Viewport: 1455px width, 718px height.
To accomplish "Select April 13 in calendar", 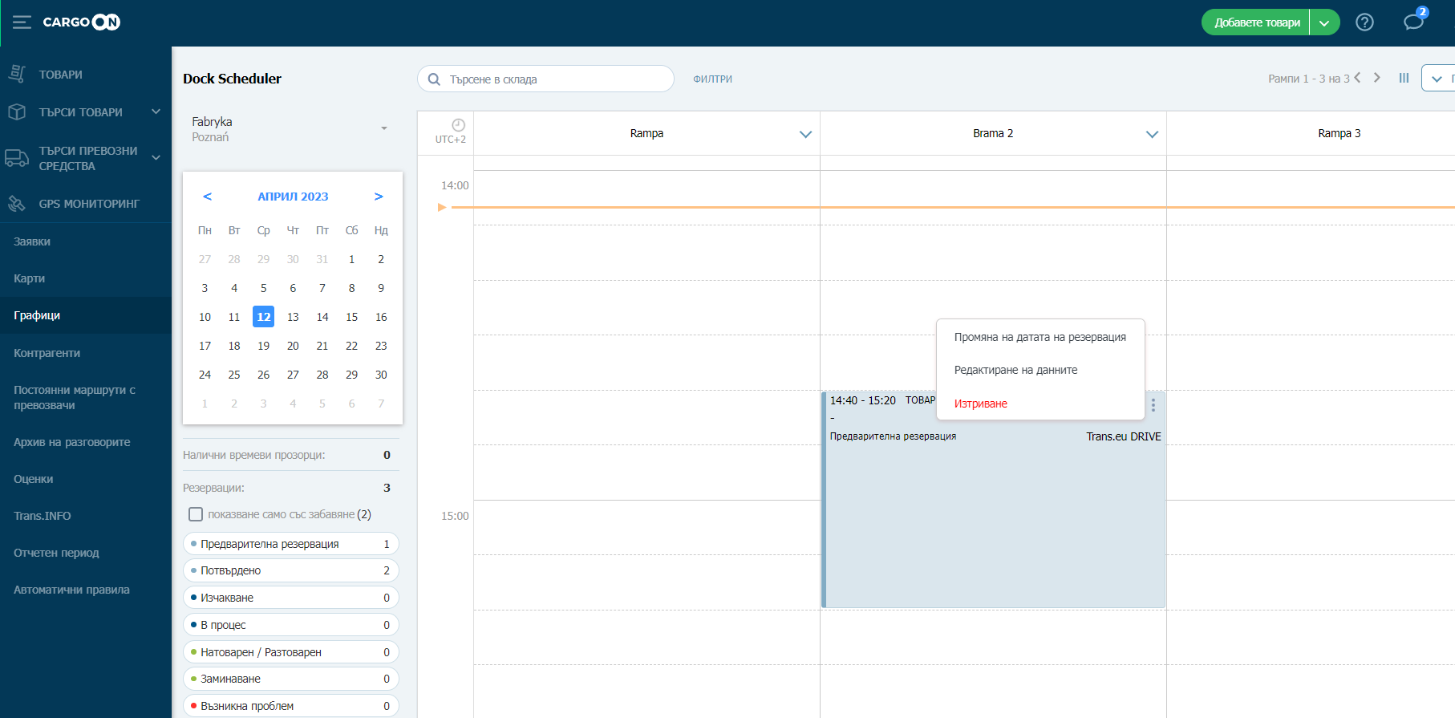I will click(293, 317).
